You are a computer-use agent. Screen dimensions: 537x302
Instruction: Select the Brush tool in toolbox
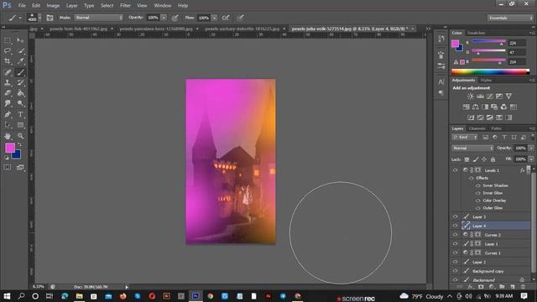[x=20, y=72]
